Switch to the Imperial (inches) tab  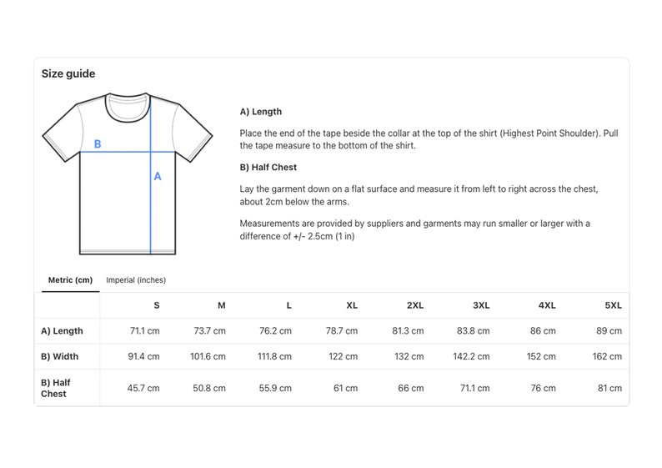click(136, 280)
